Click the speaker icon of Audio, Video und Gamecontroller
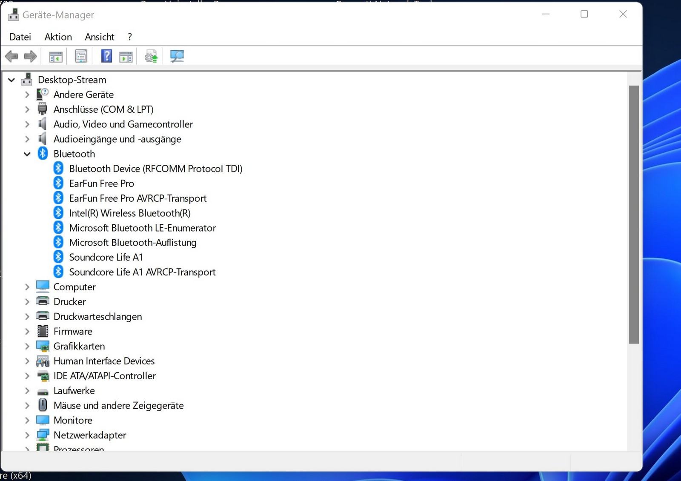 [x=43, y=124]
